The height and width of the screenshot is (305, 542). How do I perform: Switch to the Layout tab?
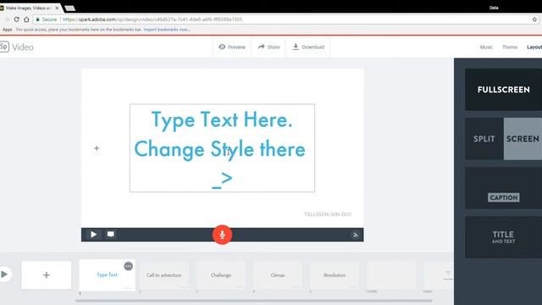click(534, 47)
